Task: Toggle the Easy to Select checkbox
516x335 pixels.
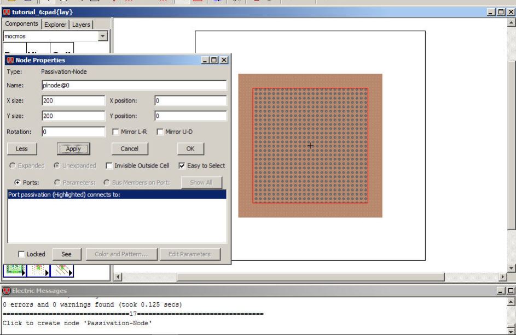Action: point(182,166)
